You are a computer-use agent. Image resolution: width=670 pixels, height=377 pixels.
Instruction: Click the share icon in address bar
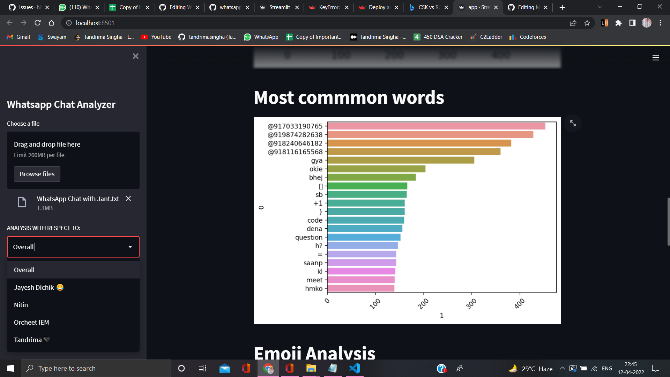click(573, 23)
